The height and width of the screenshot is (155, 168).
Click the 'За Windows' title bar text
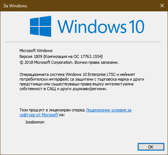point(15,6)
